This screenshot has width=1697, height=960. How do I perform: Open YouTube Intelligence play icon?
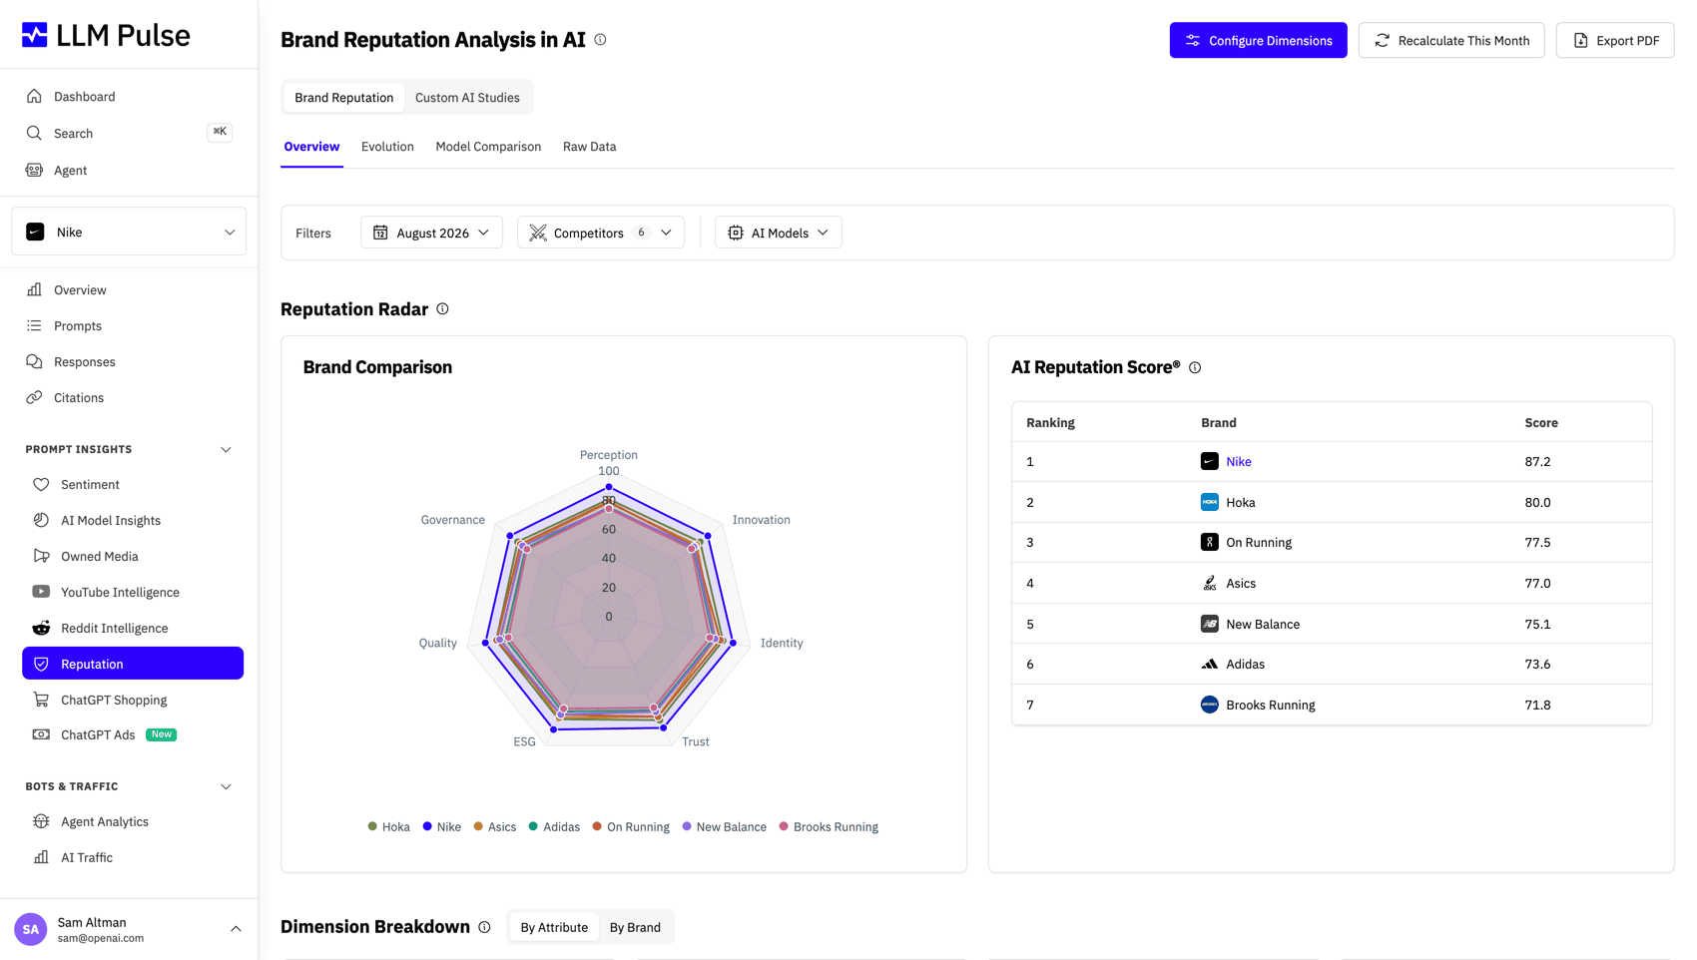41,593
